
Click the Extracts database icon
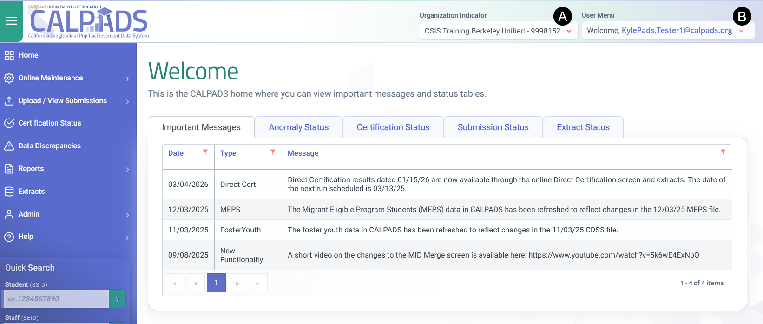click(9, 192)
